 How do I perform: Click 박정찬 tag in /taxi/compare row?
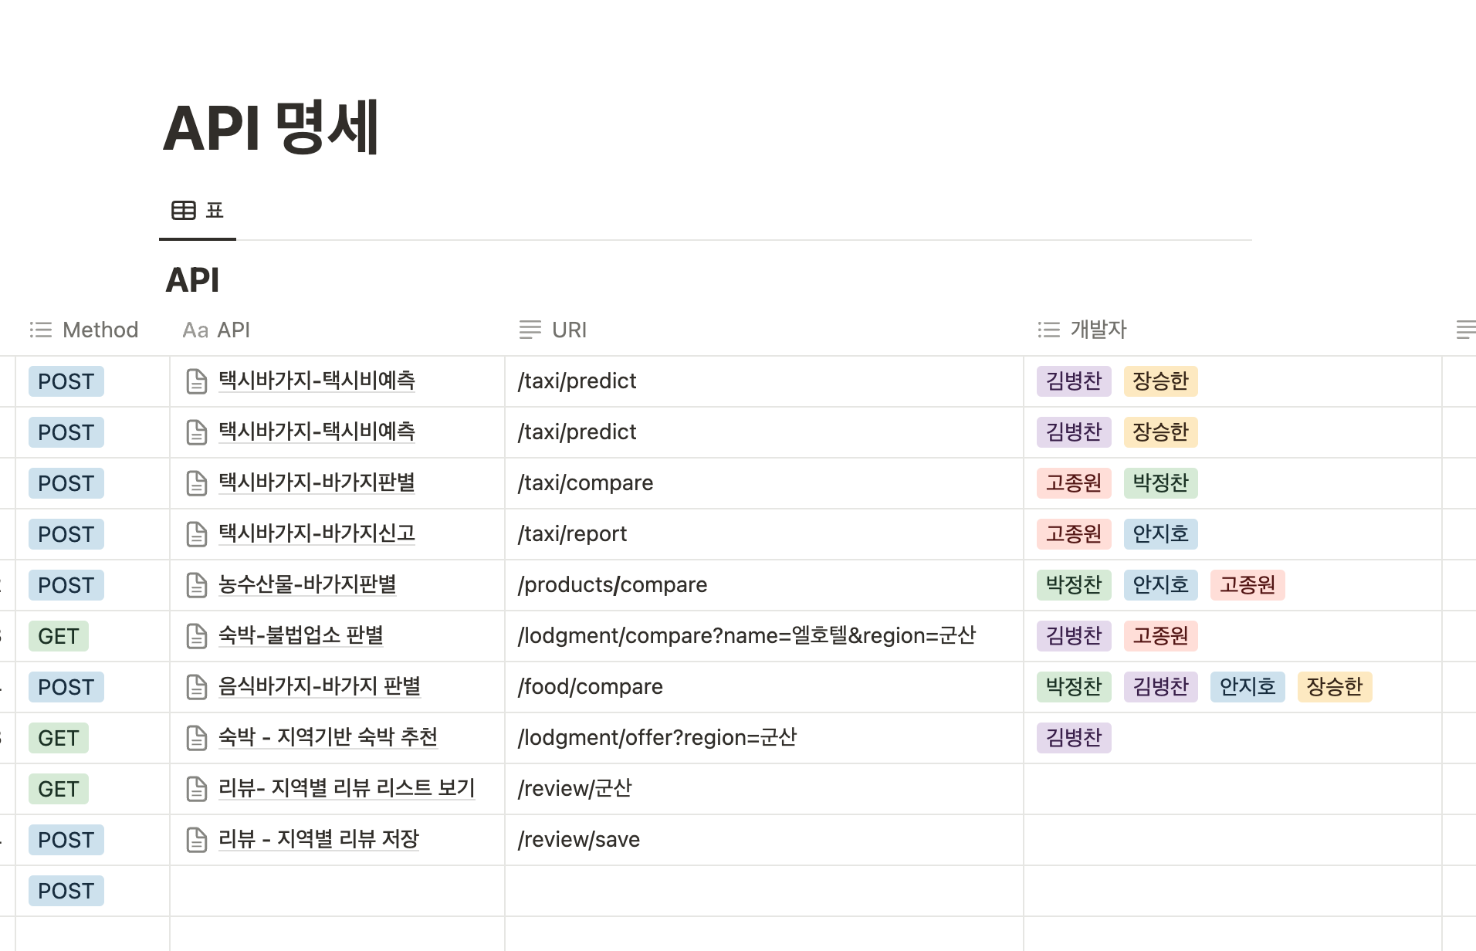pyautogui.click(x=1161, y=483)
